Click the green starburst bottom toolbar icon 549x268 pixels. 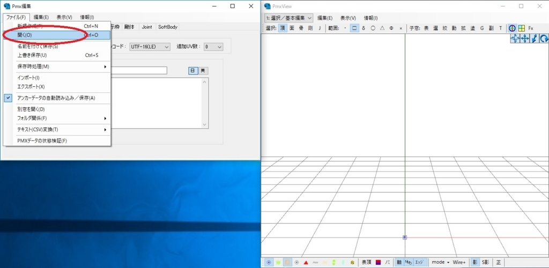coord(278,262)
